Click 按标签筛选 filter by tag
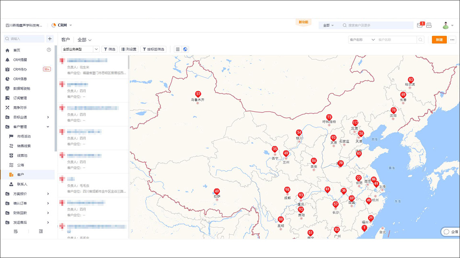The image size is (460, 258). (x=153, y=49)
